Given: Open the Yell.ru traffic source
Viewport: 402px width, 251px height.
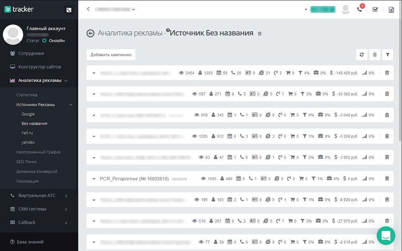Looking at the screenshot, I should [28, 133].
